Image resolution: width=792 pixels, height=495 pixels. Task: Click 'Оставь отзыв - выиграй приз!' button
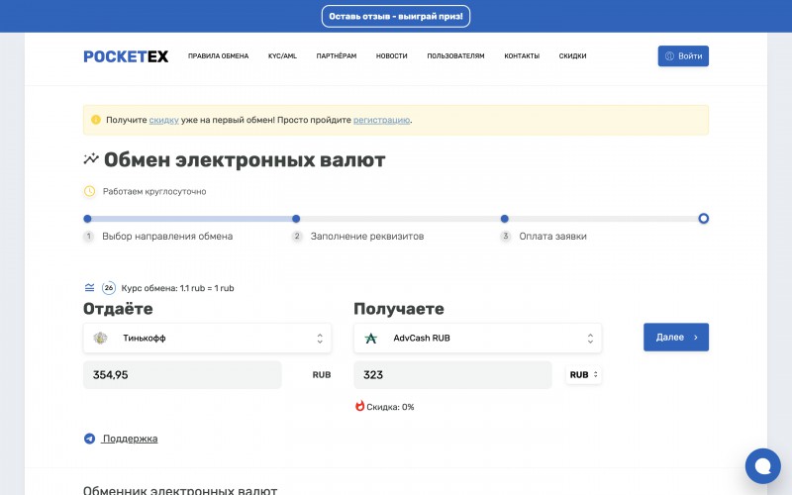click(x=396, y=16)
